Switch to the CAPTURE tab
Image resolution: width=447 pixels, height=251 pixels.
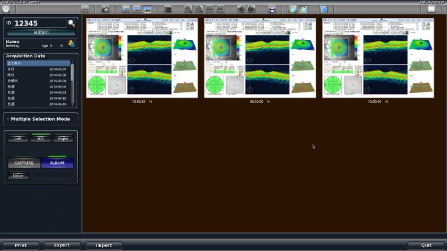24,163
